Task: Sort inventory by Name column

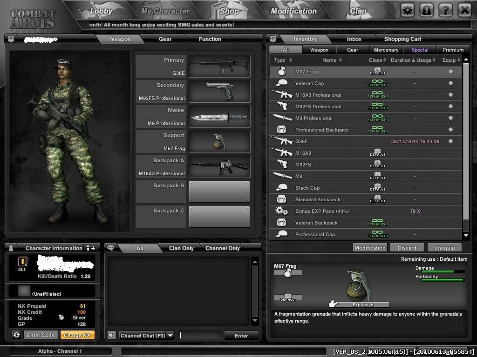Action: tap(332, 60)
